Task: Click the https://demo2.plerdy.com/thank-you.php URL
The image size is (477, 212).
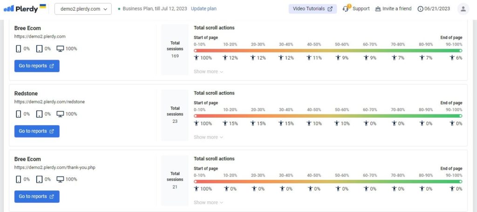Action: [55, 167]
